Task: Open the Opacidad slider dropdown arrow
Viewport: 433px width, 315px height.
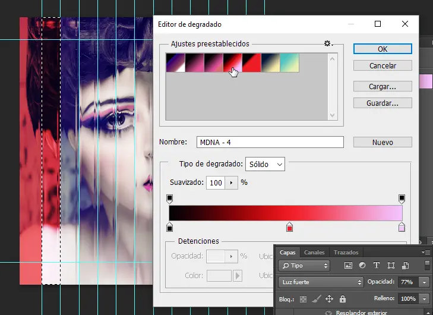Action: pos(425,282)
